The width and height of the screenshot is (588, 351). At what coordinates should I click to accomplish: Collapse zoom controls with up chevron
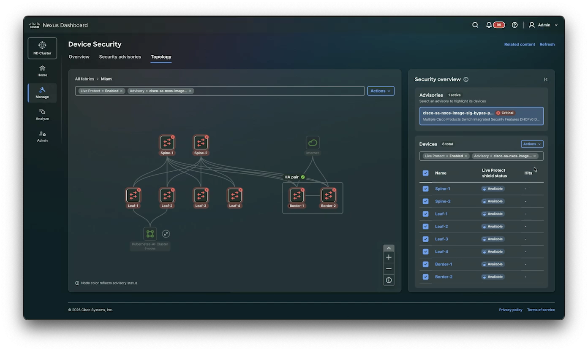pyautogui.click(x=389, y=248)
